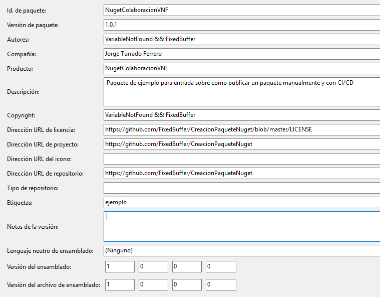Click the 'Tipo de repositorio:' label
Viewport: 380px width, 297px height.
tap(33, 188)
